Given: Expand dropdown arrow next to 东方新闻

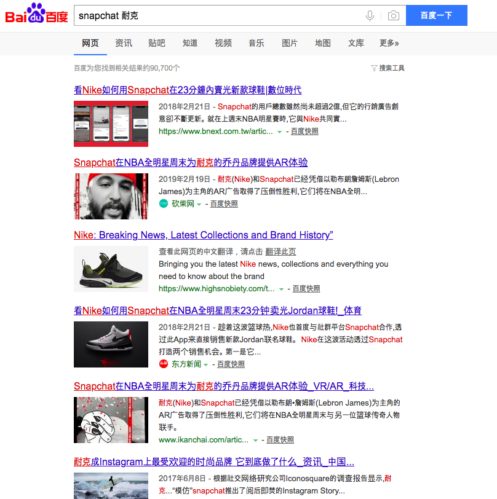Looking at the screenshot, I should 206,364.
